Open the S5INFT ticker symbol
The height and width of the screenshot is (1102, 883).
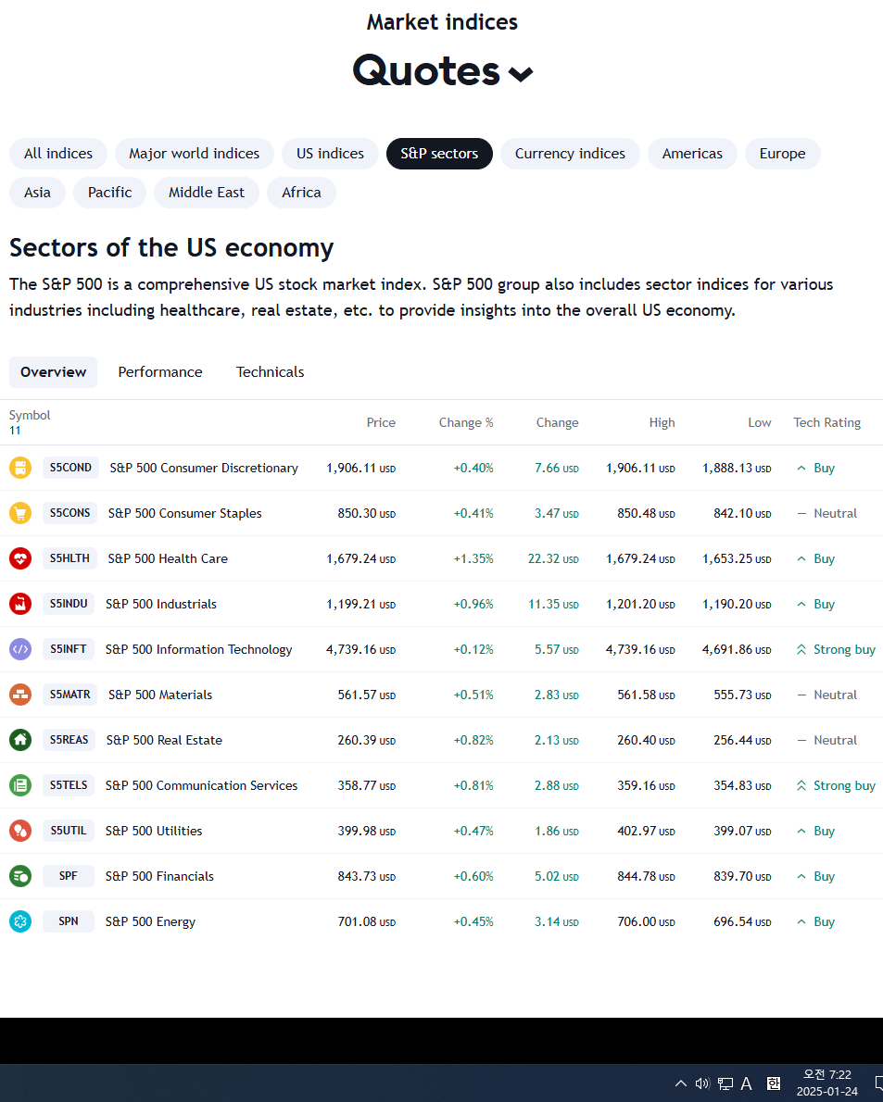point(69,649)
